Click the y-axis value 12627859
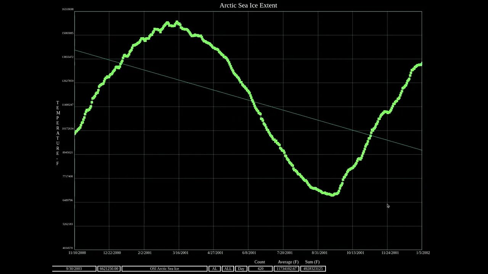The image size is (488, 274). tap(68, 81)
